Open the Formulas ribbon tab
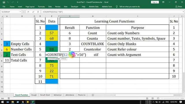The image size is (185, 104). click(41, 7)
